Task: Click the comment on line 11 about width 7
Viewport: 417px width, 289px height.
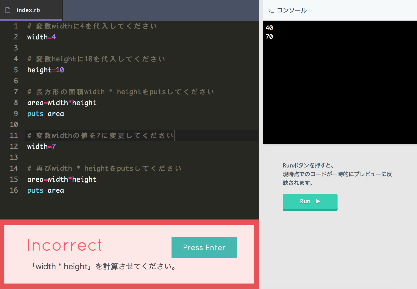Action: tap(100, 135)
